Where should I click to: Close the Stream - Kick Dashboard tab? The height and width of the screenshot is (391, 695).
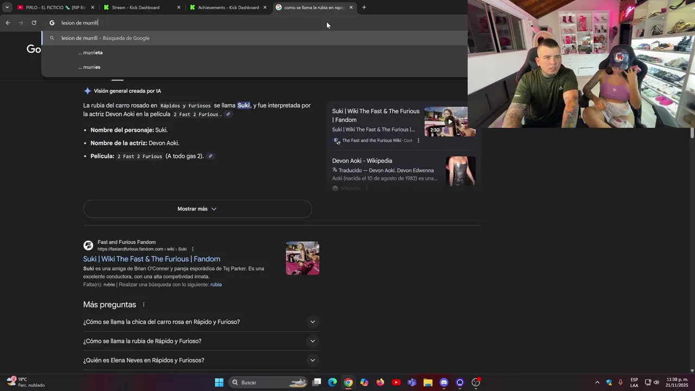pos(179,8)
